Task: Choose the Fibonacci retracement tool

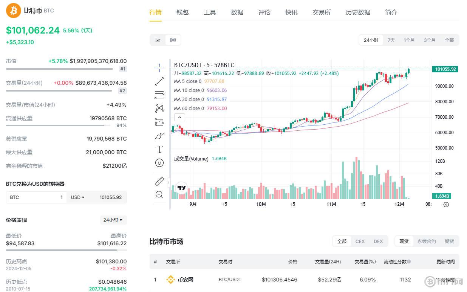Action: pyautogui.click(x=159, y=95)
